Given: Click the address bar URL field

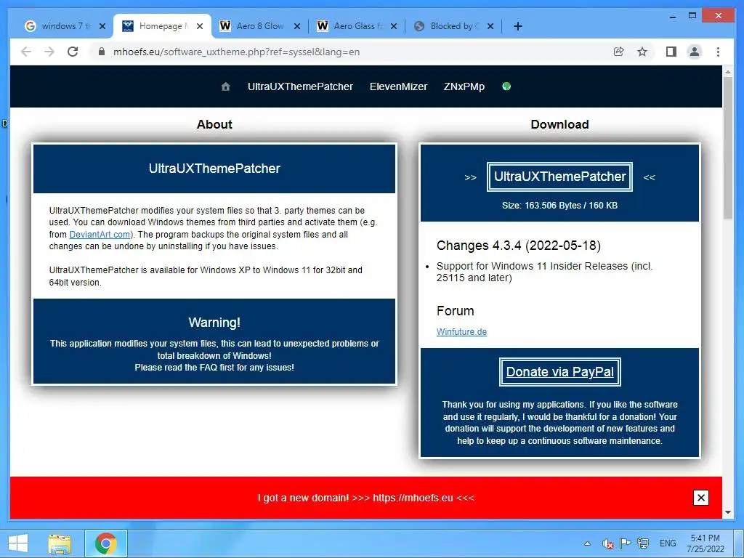Looking at the screenshot, I should coord(351,52).
